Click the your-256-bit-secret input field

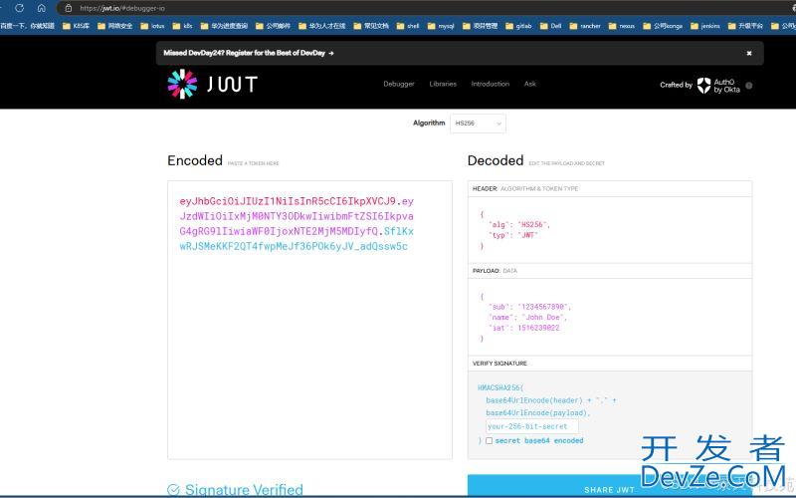point(532,426)
